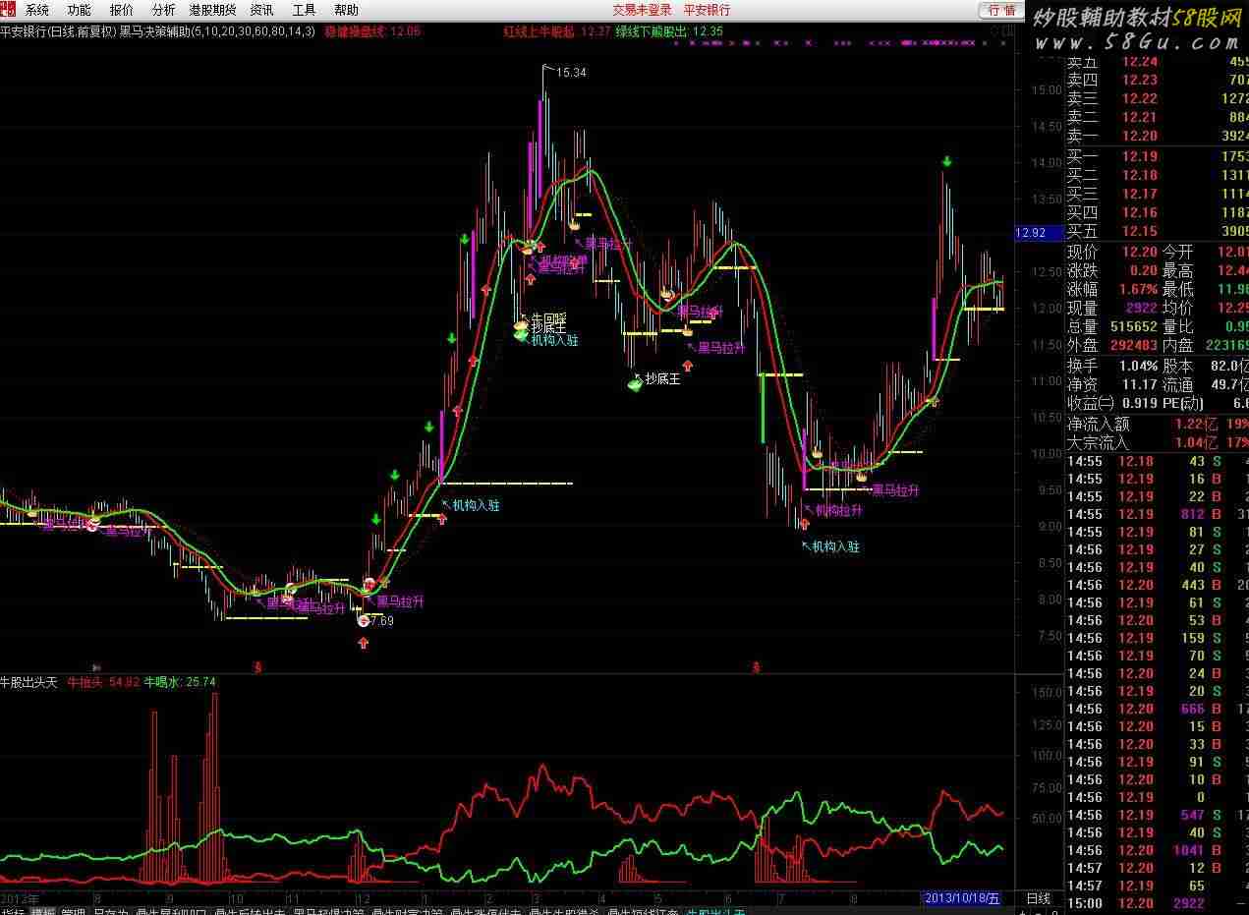Viewport: 1249px width, 915px height.
Task: Select the 买一 12.19 order book row
Action: pos(1158,156)
